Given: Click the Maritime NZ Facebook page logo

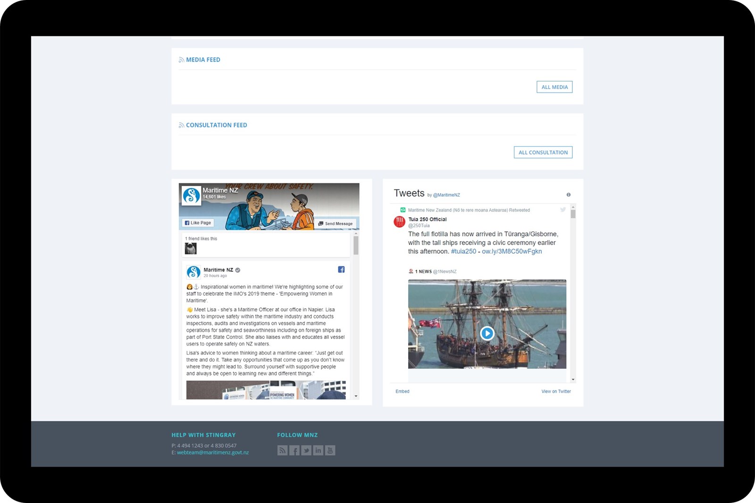Looking at the screenshot, I should pyautogui.click(x=192, y=196).
